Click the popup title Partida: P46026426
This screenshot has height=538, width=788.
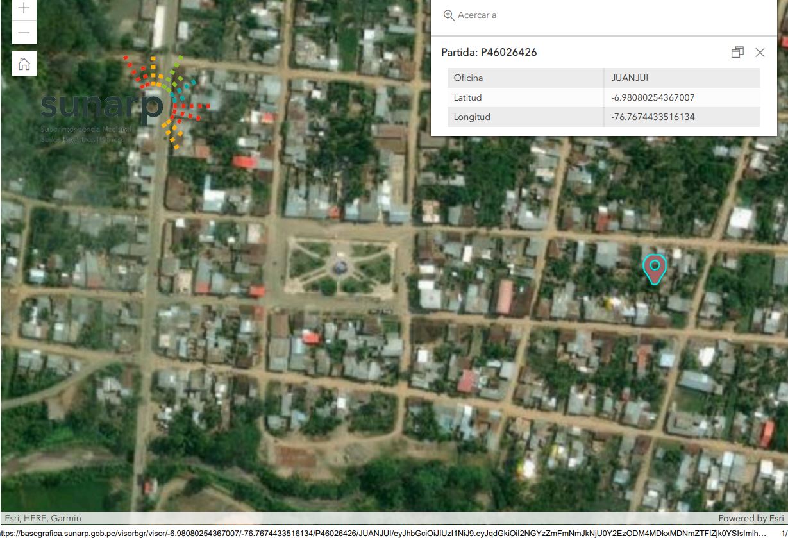click(x=489, y=53)
